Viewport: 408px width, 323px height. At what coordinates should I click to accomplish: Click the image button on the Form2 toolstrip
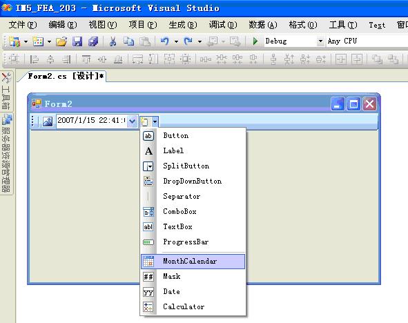coord(48,121)
